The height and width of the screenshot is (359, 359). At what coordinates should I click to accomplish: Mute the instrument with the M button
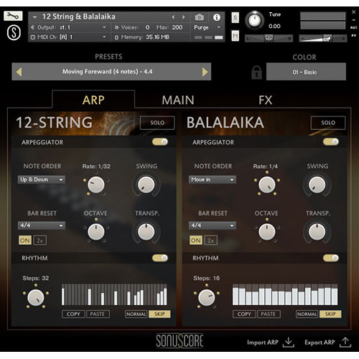click(236, 36)
